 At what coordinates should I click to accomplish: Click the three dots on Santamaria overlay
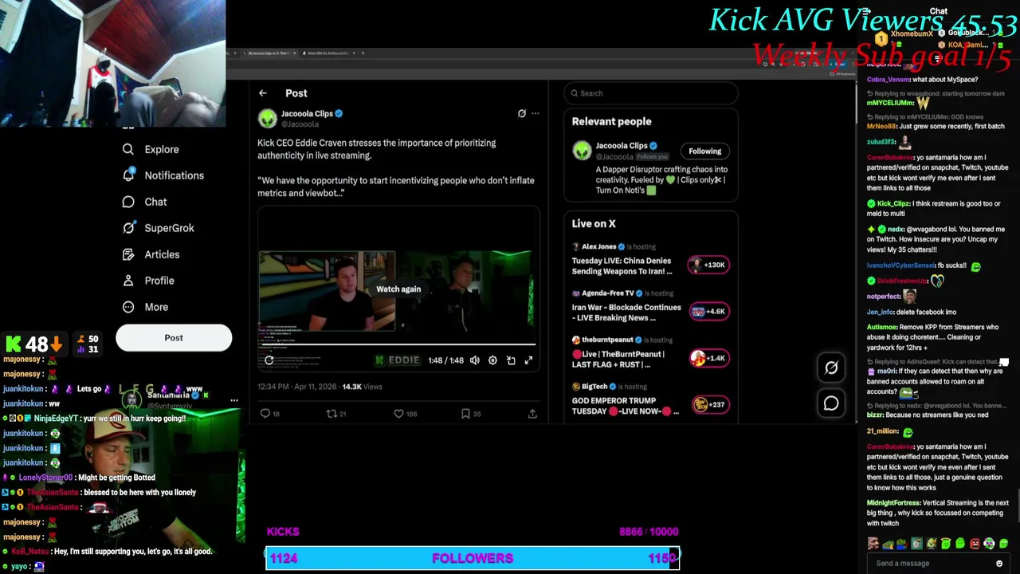click(x=234, y=401)
